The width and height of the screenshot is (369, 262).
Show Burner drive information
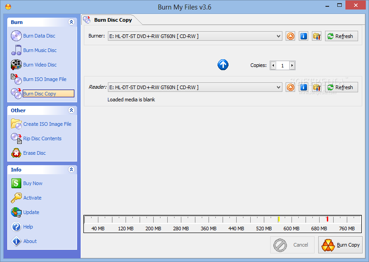(x=304, y=36)
